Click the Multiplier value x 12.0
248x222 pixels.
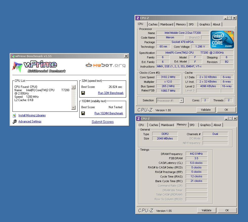point(168,82)
